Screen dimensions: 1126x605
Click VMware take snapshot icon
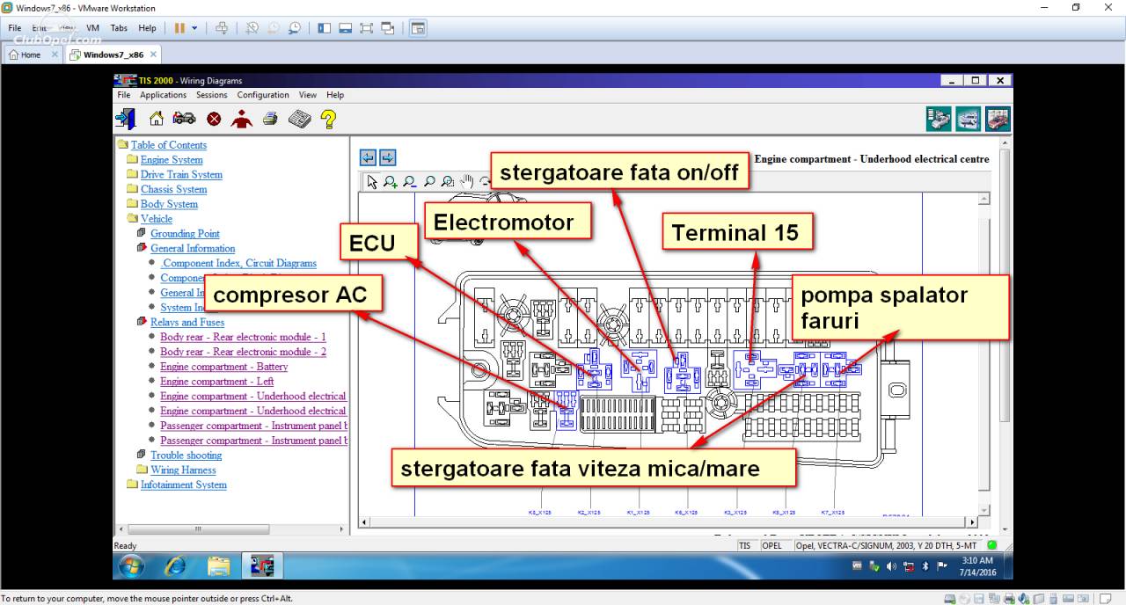tap(252, 28)
